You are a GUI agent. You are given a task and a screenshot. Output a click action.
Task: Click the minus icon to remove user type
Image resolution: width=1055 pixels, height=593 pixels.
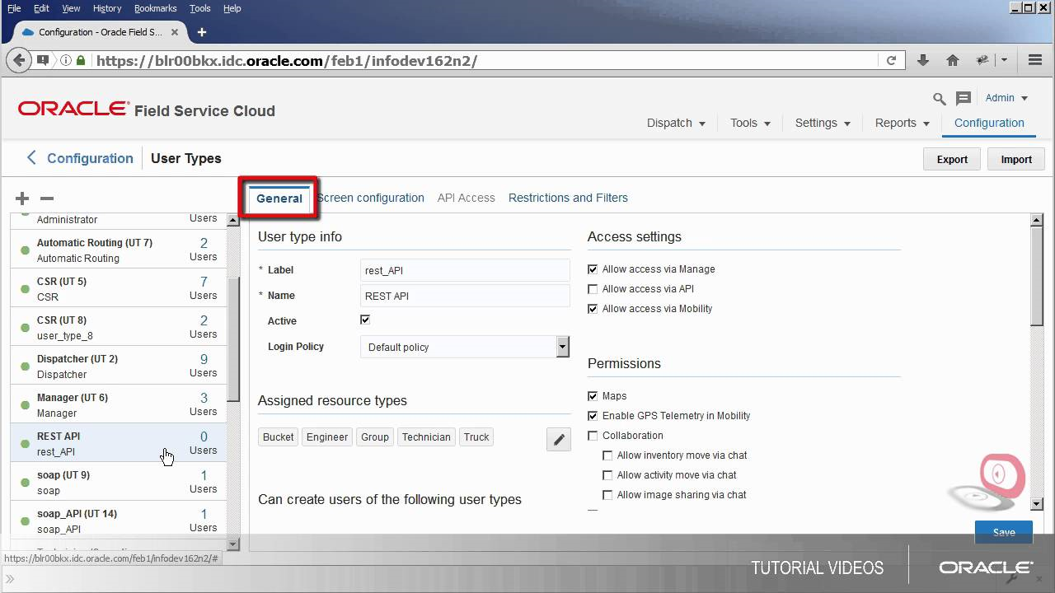(47, 198)
